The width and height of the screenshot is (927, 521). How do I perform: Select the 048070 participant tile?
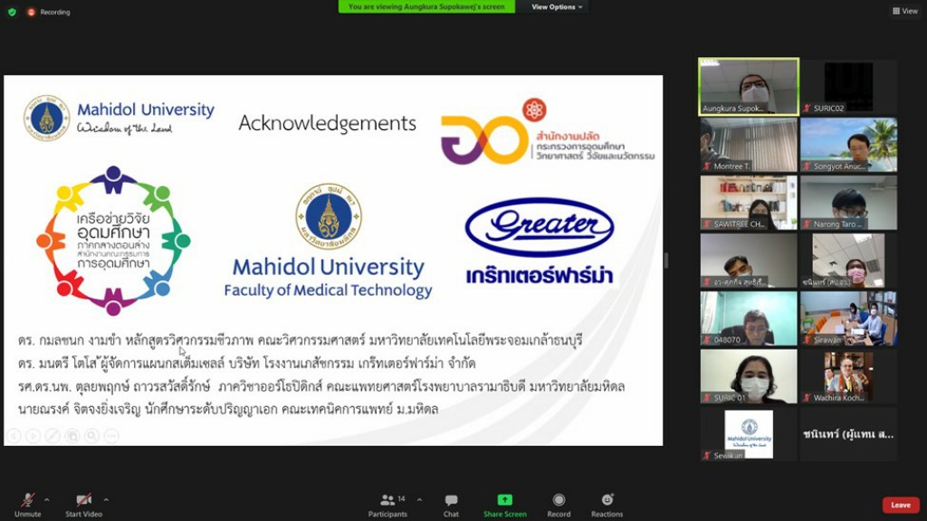(749, 319)
